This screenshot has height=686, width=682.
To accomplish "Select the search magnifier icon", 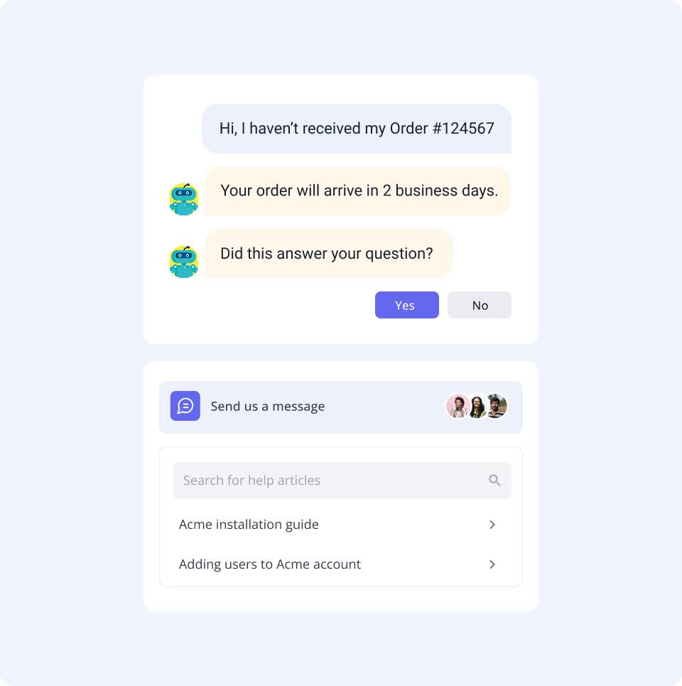I will (494, 481).
